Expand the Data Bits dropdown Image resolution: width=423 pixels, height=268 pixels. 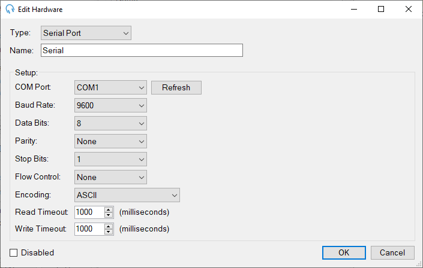[110, 123]
